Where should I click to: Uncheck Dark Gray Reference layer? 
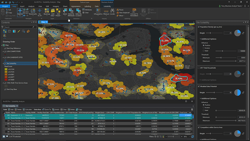coord(5,48)
